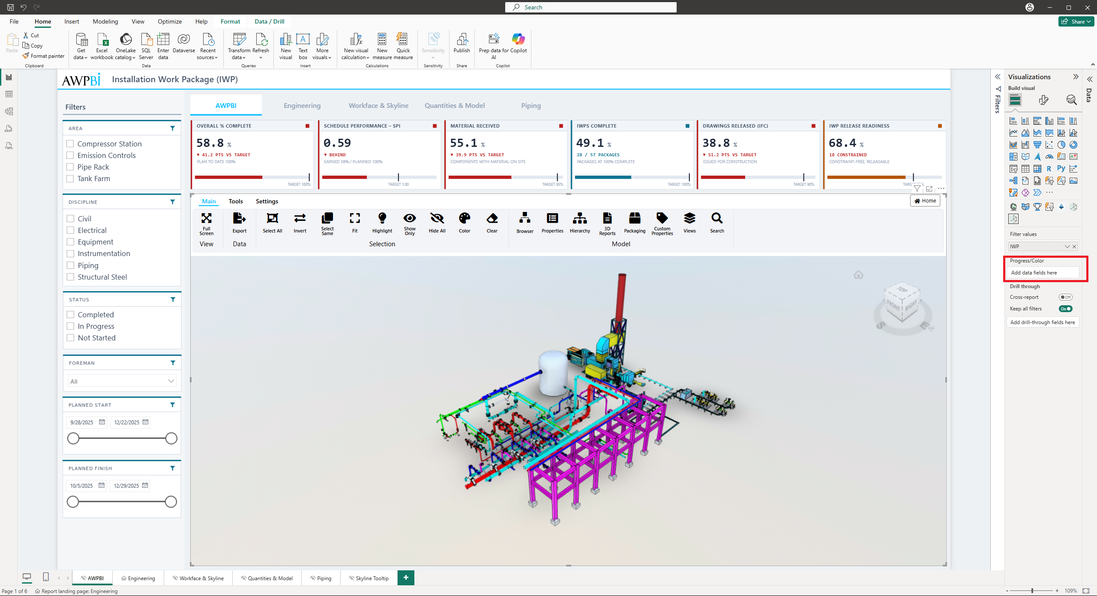Screen dimensions: 1097x596
Task: Switch to the viewer Tools tab
Action: (x=236, y=201)
